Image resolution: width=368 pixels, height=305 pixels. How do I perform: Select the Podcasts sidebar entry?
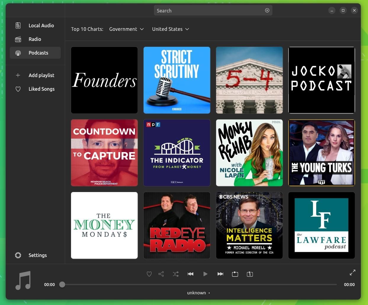(x=38, y=52)
